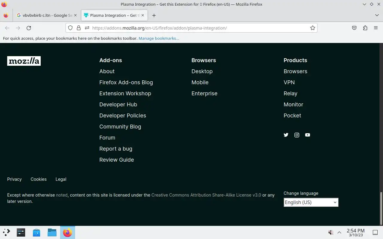Open Monitor product link
Screen dimensions: 383x239
click(x=293, y=105)
